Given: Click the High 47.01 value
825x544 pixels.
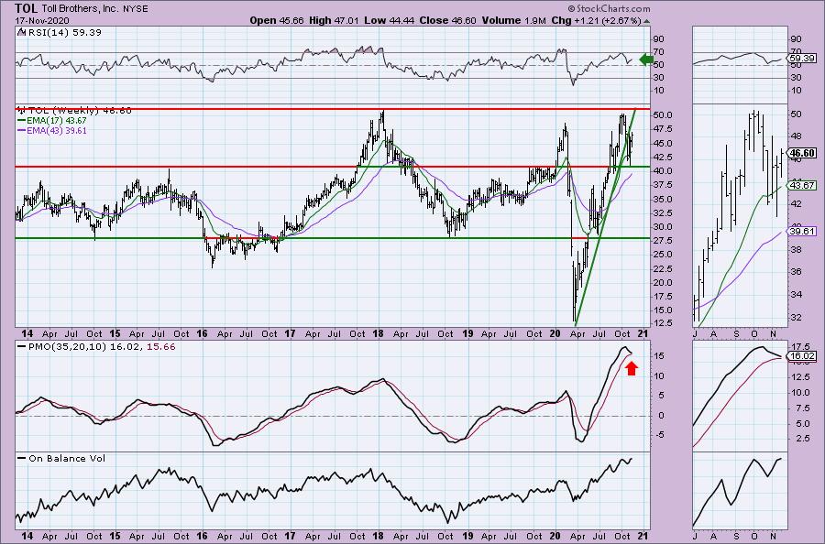Looking at the screenshot, I should (334, 20).
